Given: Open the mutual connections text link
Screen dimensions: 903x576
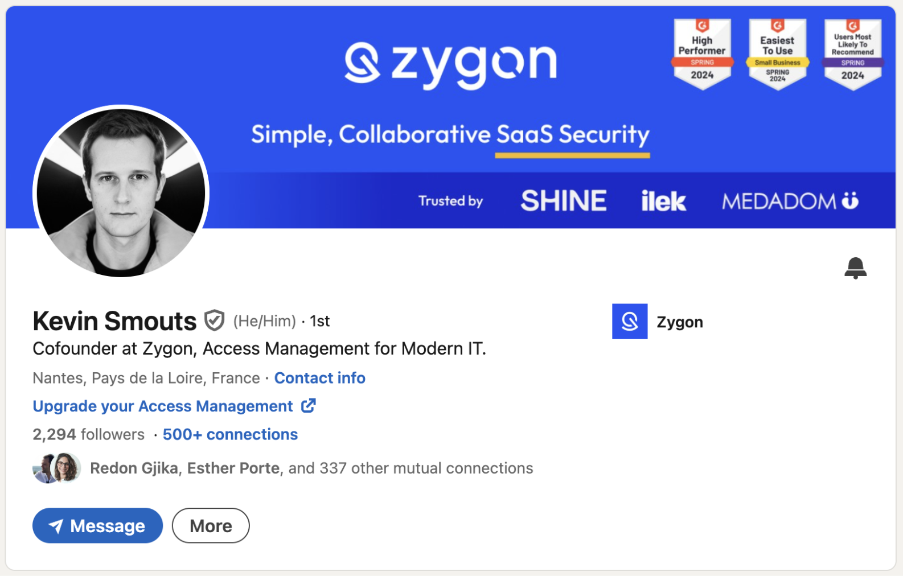Looking at the screenshot, I should [x=311, y=468].
